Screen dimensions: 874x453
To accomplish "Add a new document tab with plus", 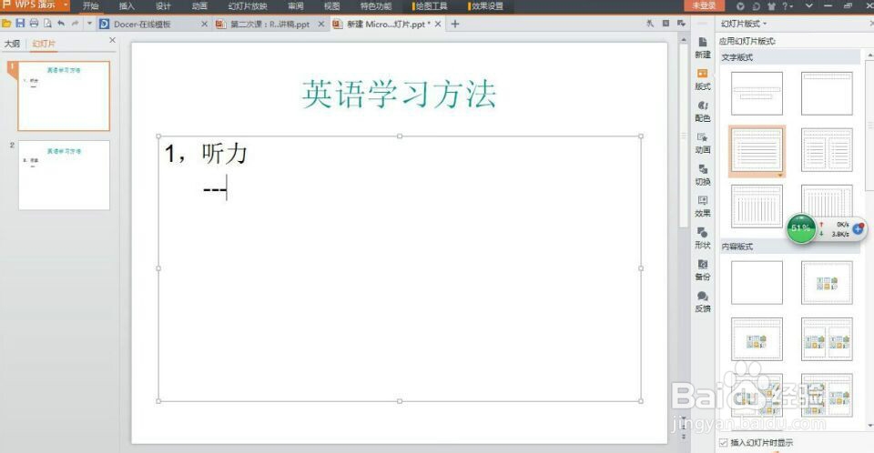I will [x=455, y=24].
